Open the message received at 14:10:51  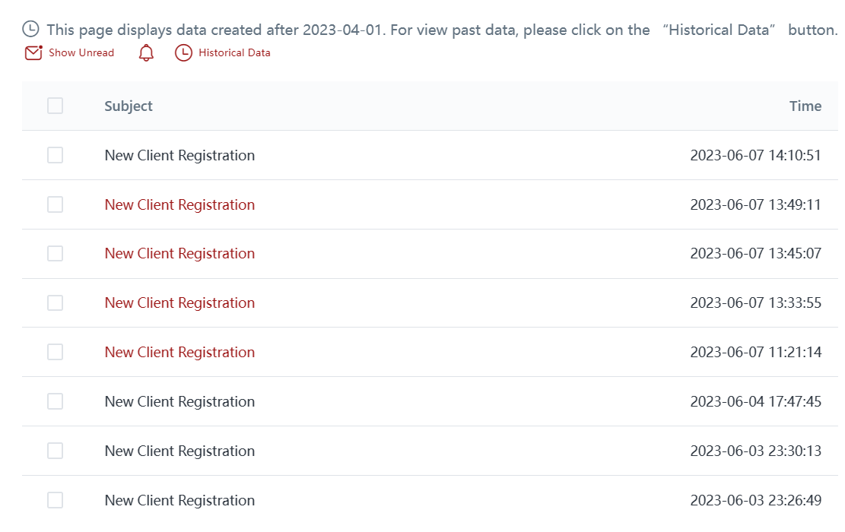[179, 155]
